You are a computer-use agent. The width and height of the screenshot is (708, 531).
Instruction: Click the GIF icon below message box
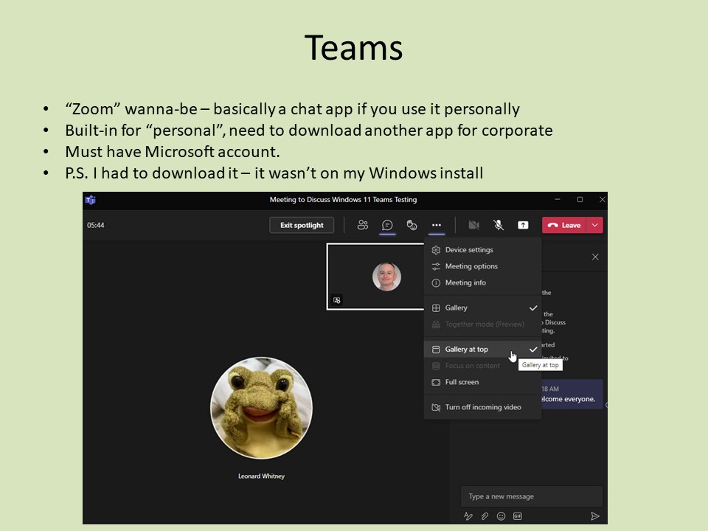pyautogui.click(x=518, y=516)
